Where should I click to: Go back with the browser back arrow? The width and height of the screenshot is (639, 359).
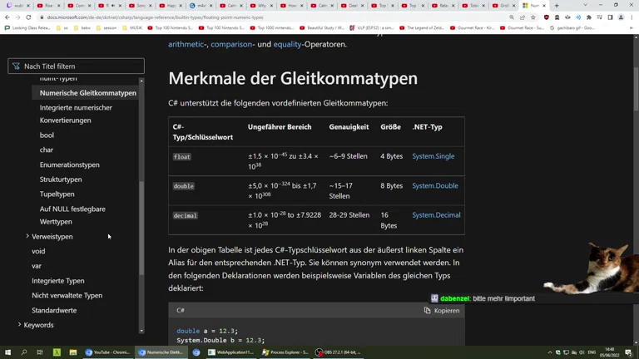(x=7, y=17)
